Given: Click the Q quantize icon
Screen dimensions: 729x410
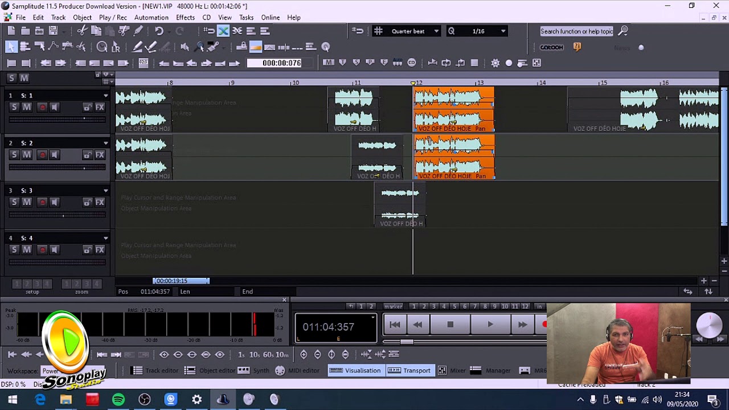Looking at the screenshot, I should pos(451,31).
